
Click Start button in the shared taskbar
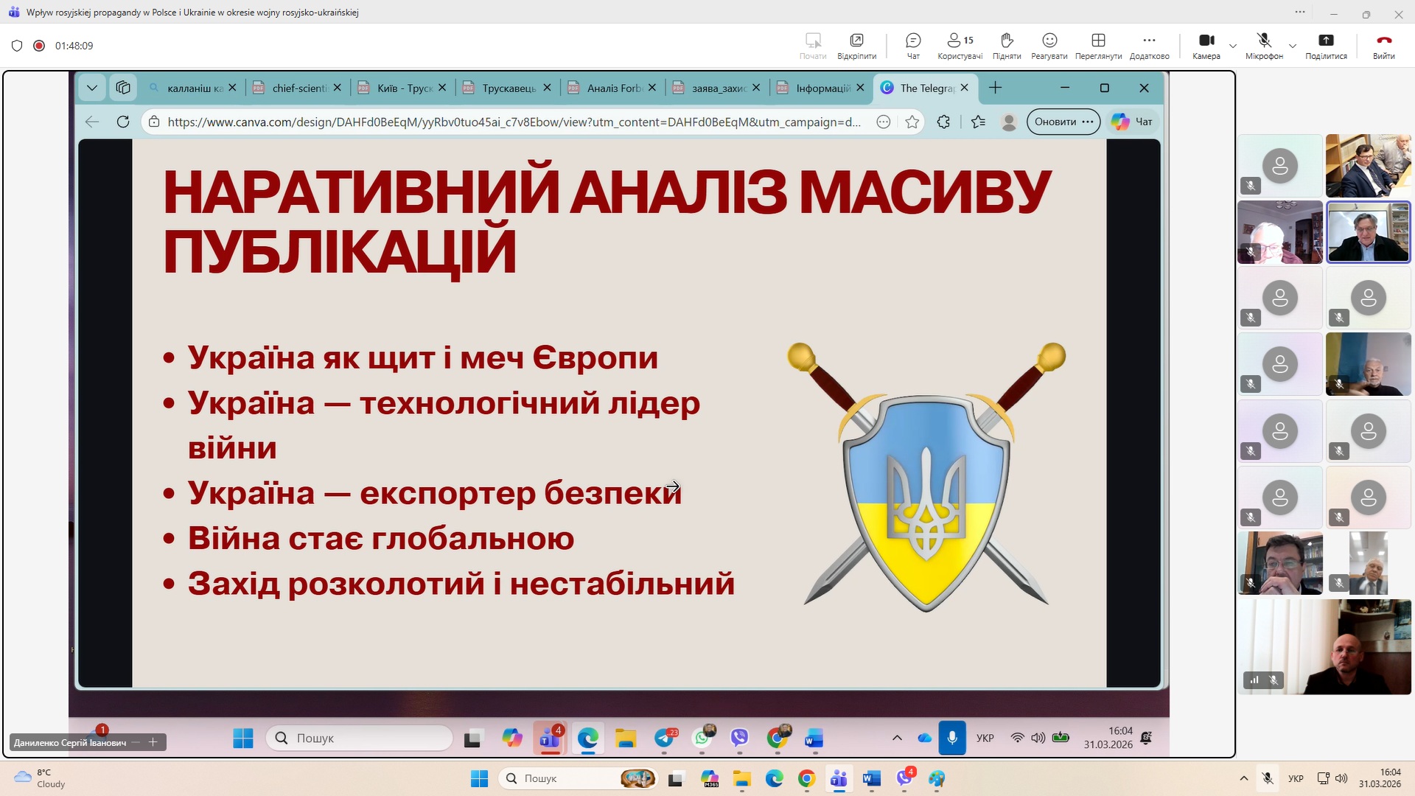tap(243, 738)
